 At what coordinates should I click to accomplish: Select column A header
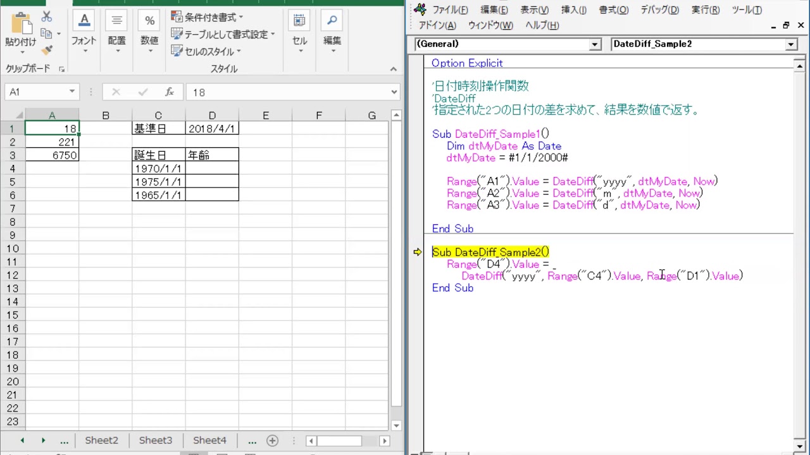52,116
